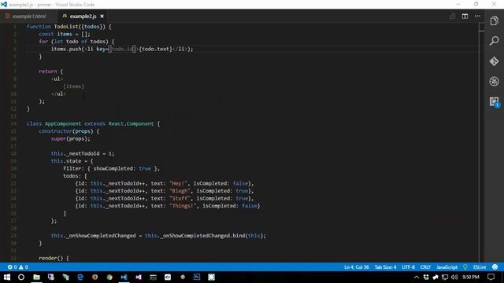Change language mode via JavaScript

(x=447, y=267)
